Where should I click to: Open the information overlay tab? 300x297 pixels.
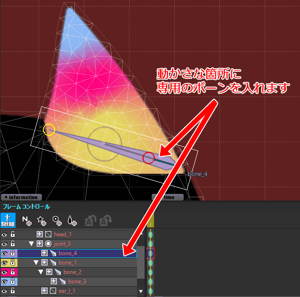click(21, 197)
